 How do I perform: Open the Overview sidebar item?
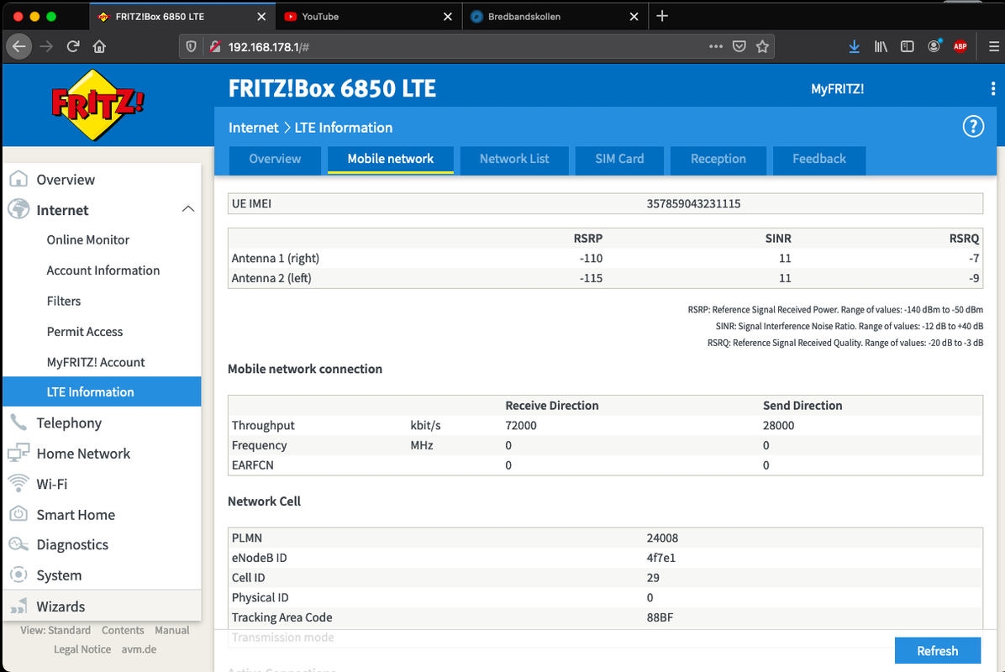tap(102, 180)
